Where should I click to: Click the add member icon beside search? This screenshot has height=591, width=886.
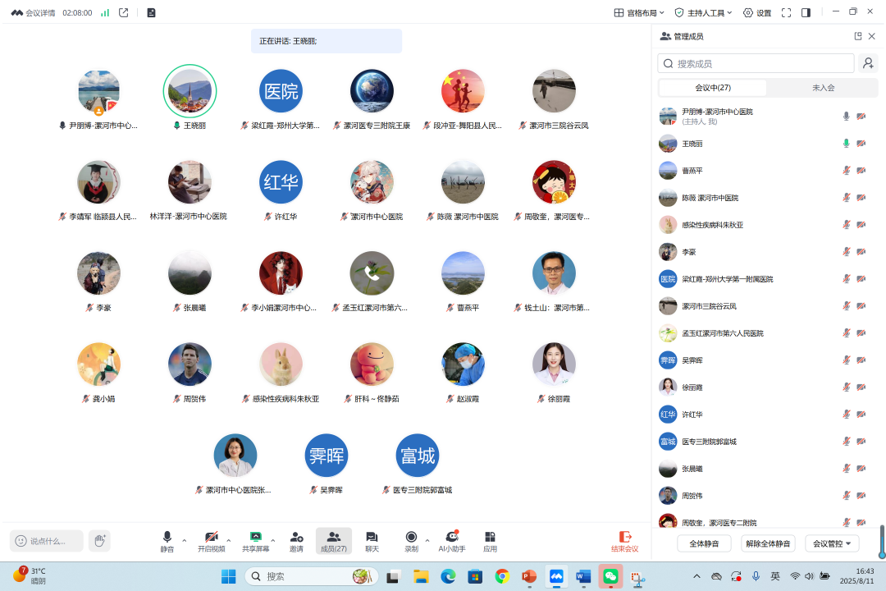pos(867,63)
